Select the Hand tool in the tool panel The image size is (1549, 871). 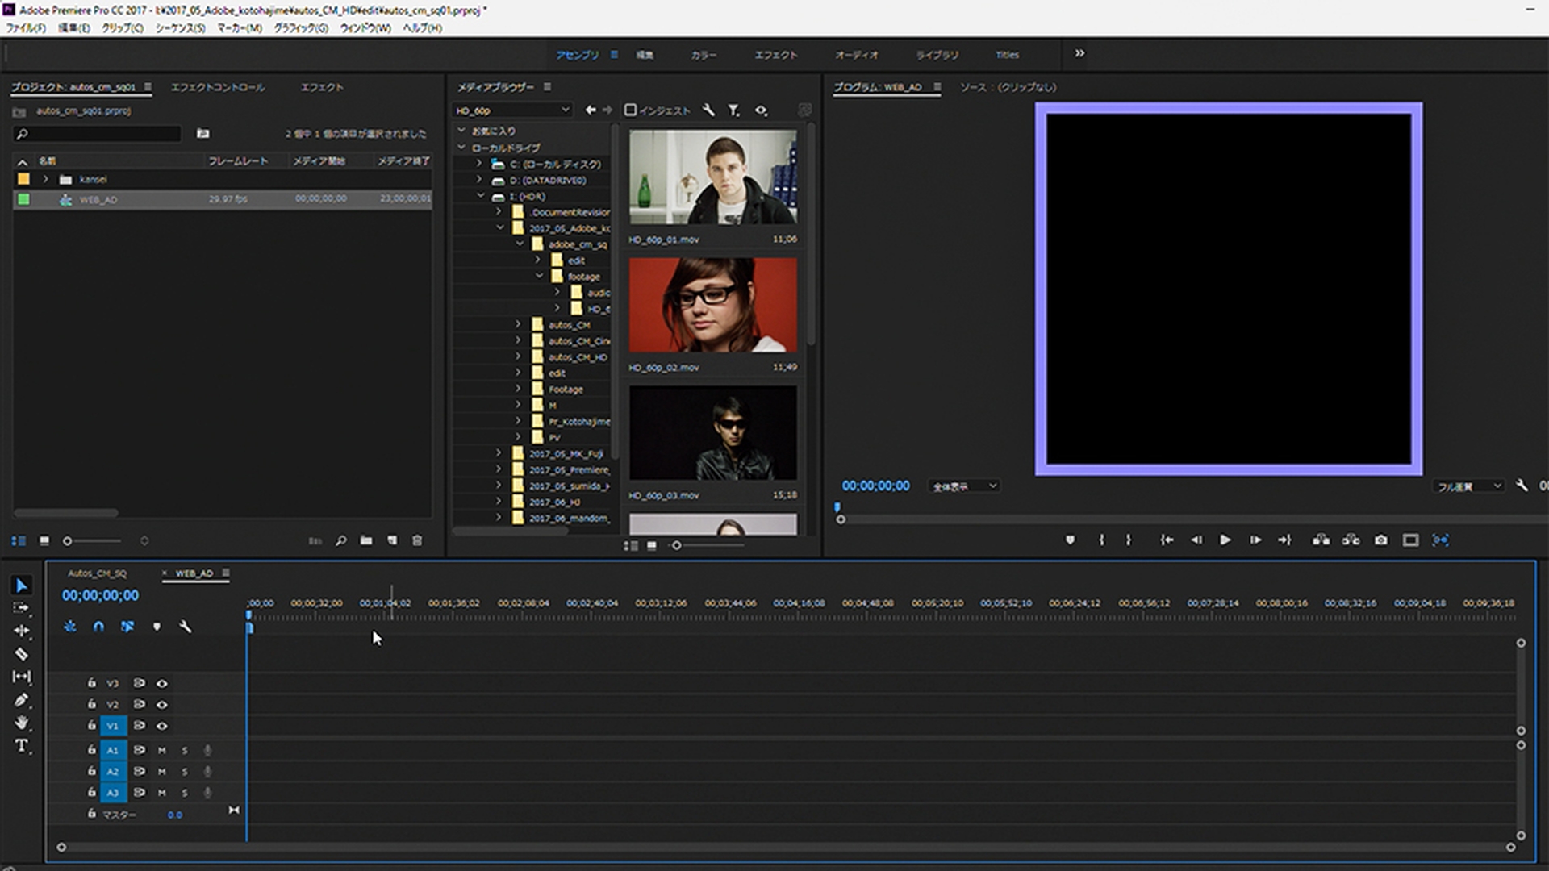coord(22,723)
